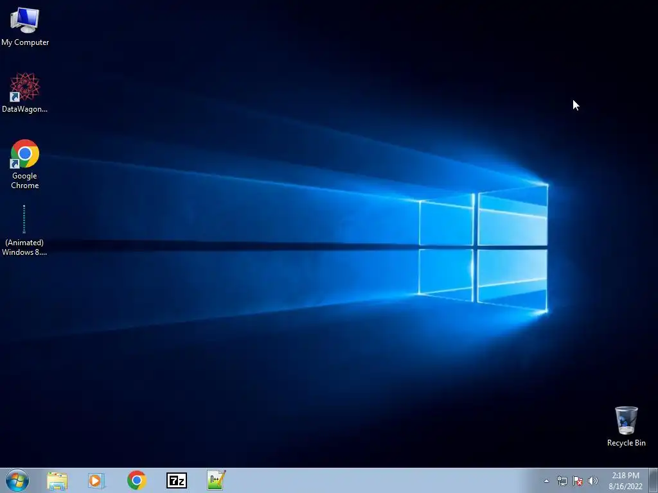Open the clock showing 2:18 PM
The height and width of the screenshot is (493, 658).
point(625,481)
